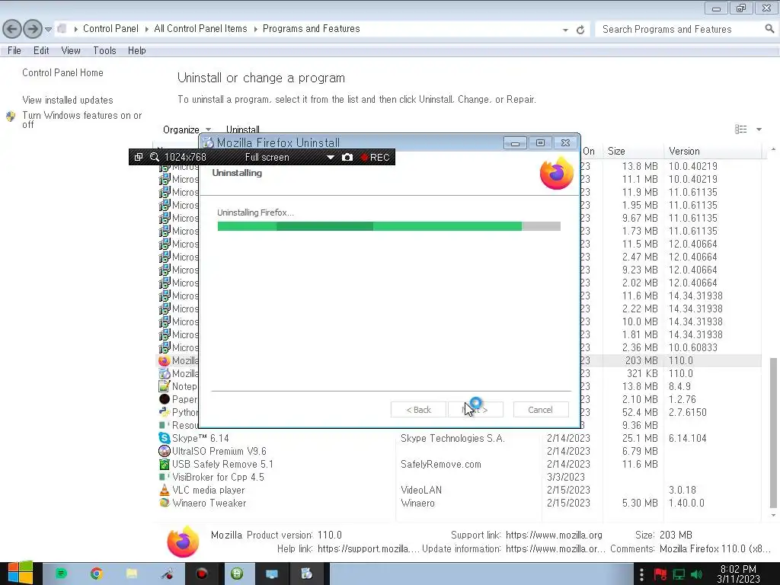Open the red record button taskbar app
Image resolution: width=780 pixels, height=585 pixels.
tap(201, 574)
